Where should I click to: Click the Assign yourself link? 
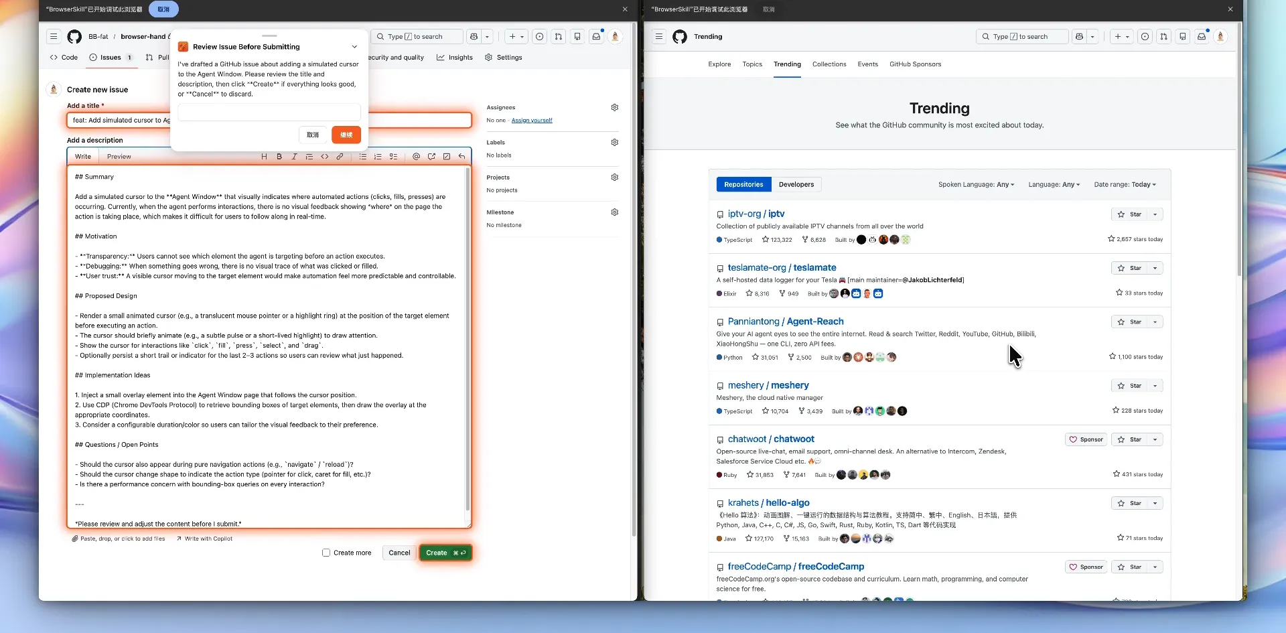[532, 121]
